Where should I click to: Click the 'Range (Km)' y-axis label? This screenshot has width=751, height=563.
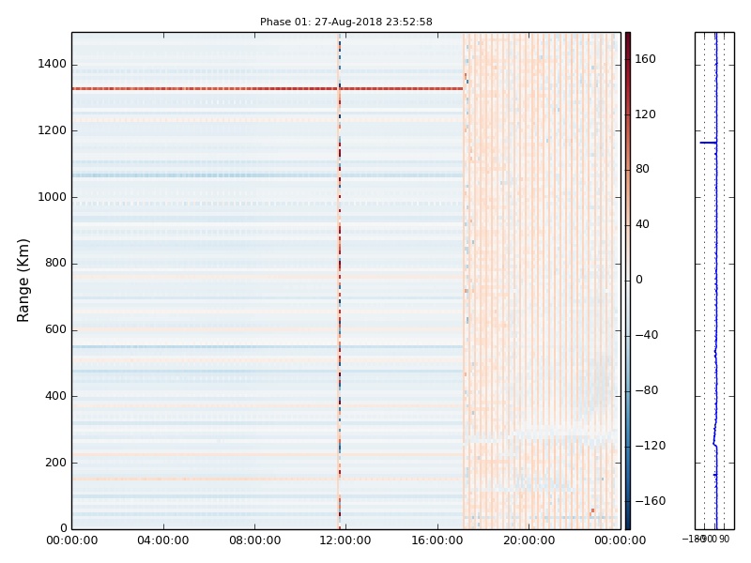(23, 281)
